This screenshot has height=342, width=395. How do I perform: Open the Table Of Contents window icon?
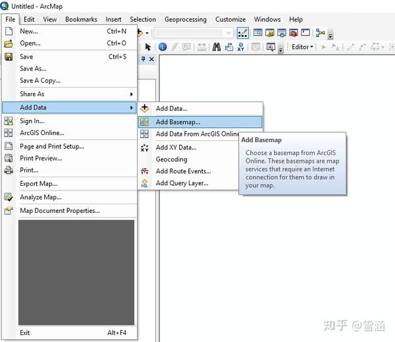(257, 33)
